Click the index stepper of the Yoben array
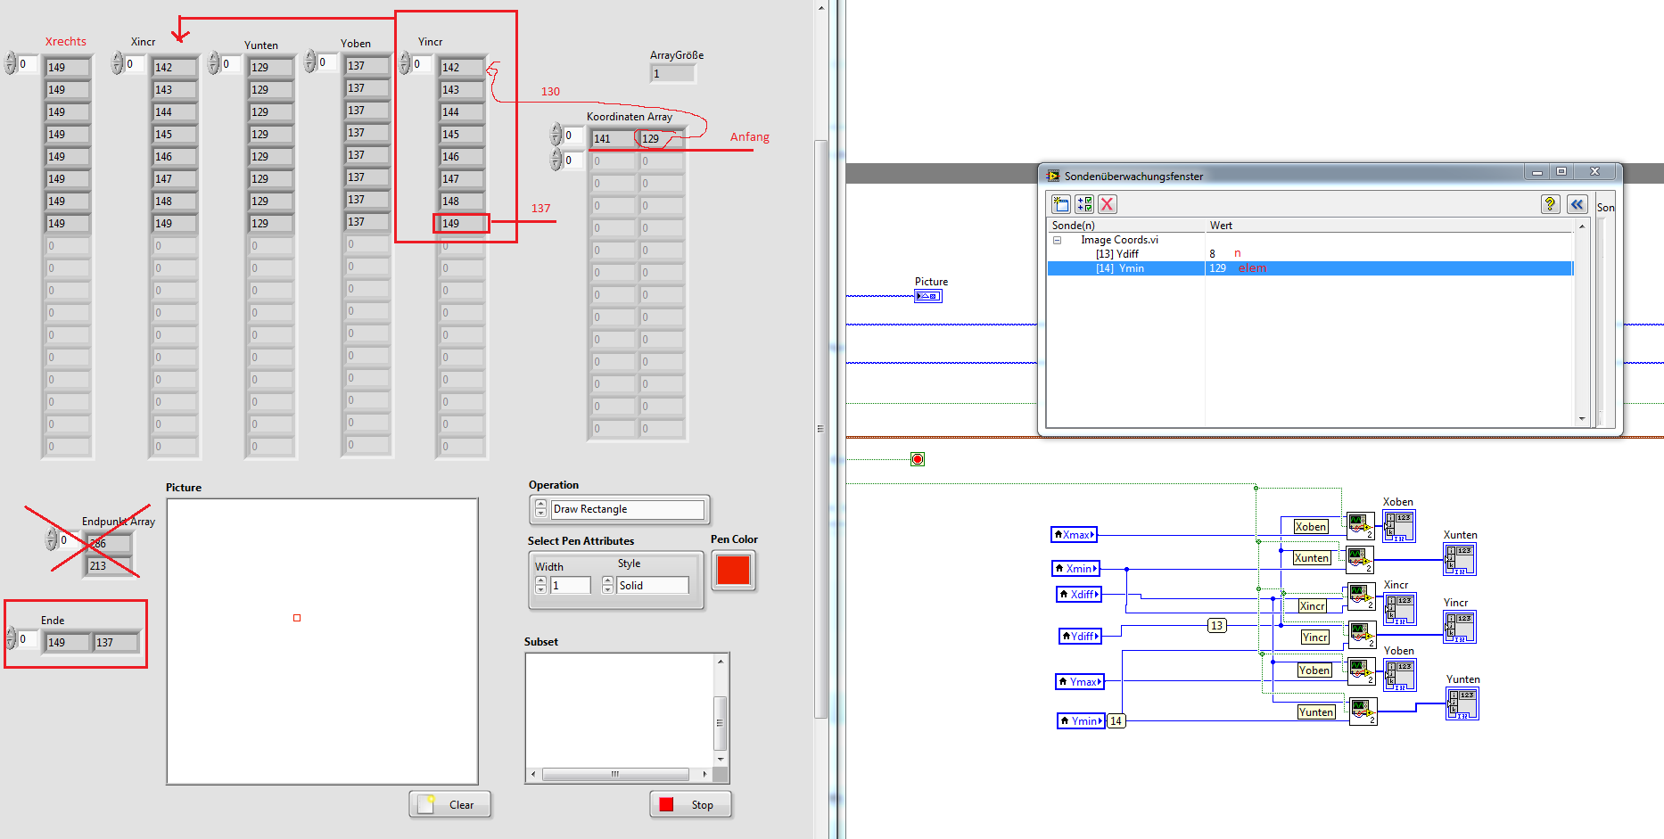Screen dimensions: 1664x839 [x=309, y=62]
